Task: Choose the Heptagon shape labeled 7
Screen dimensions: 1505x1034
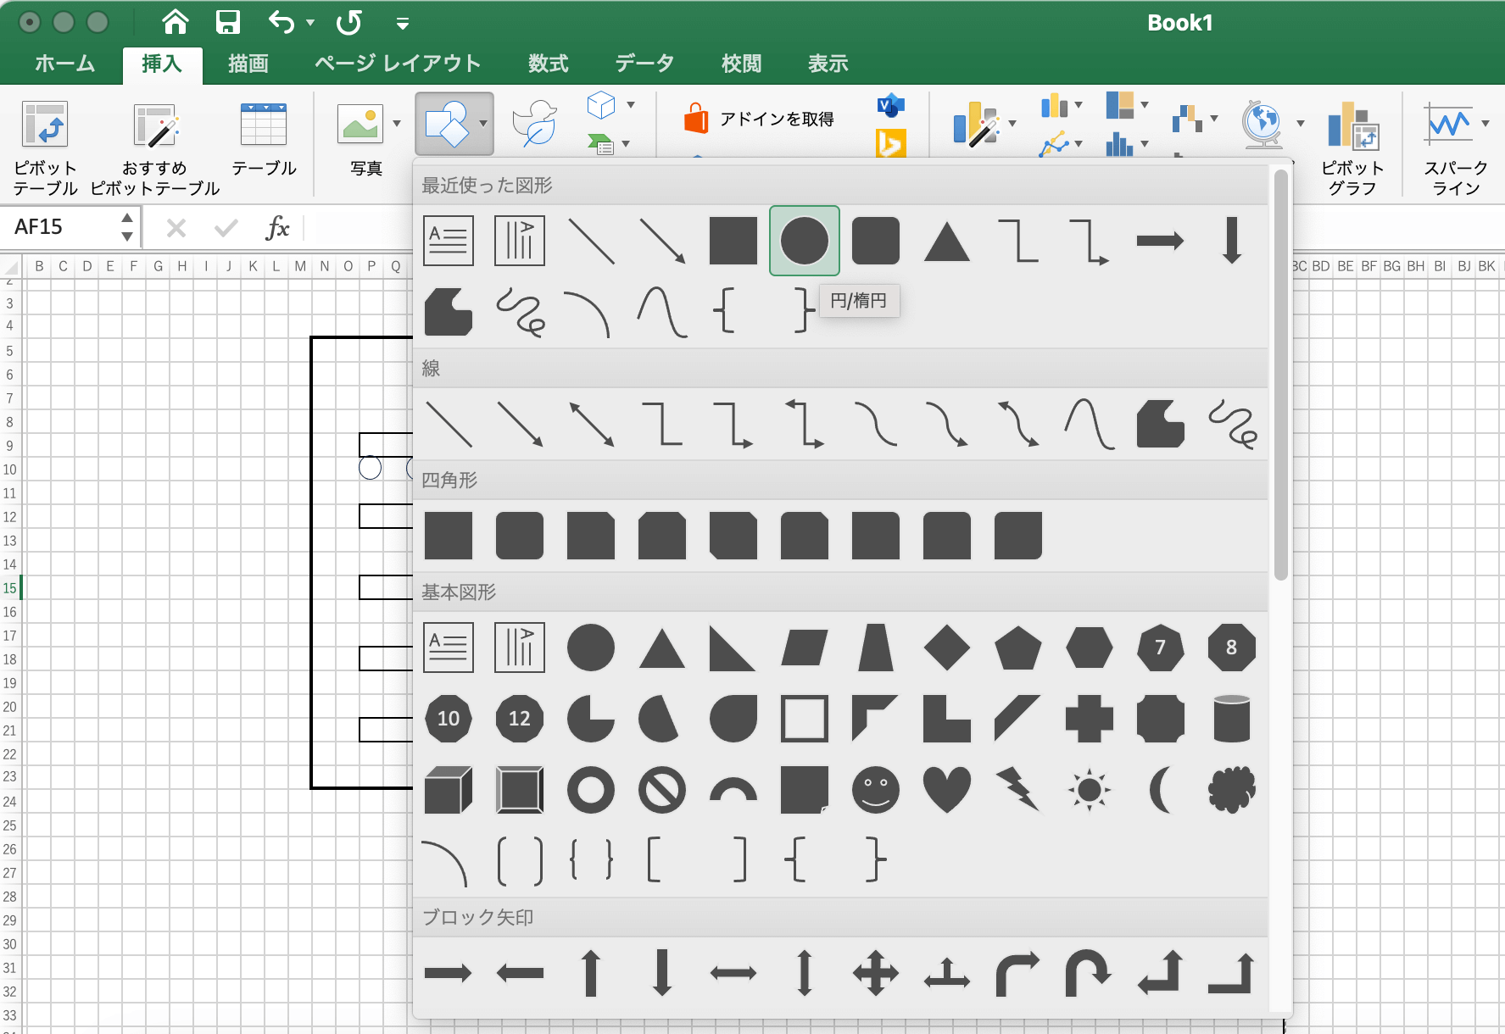Action: [1160, 648]
